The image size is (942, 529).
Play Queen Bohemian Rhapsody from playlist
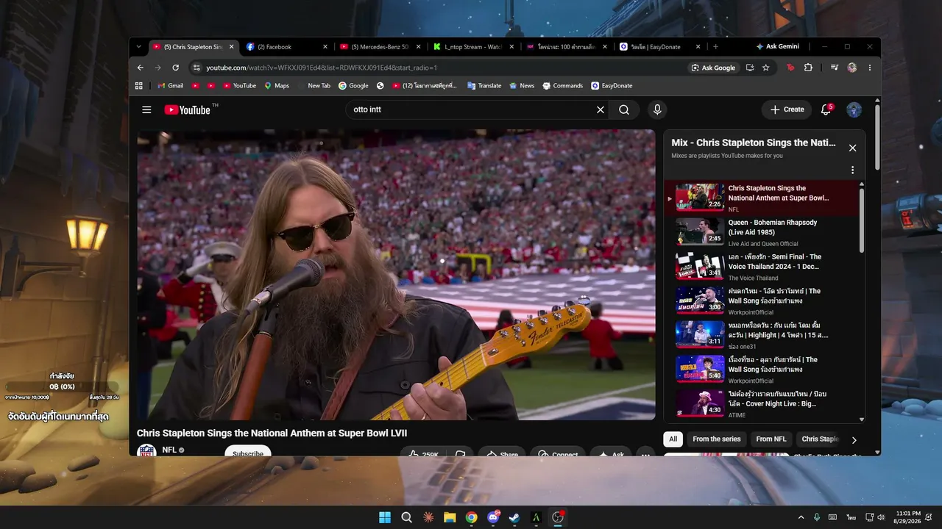point(765,232)
